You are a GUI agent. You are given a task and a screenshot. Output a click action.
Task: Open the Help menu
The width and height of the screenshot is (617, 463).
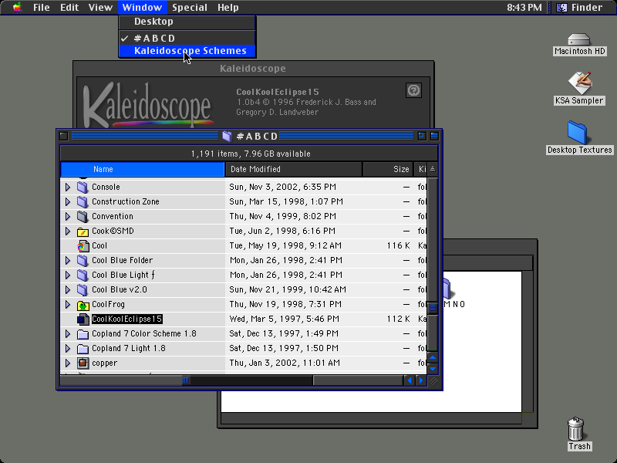(x=228, y=7)
